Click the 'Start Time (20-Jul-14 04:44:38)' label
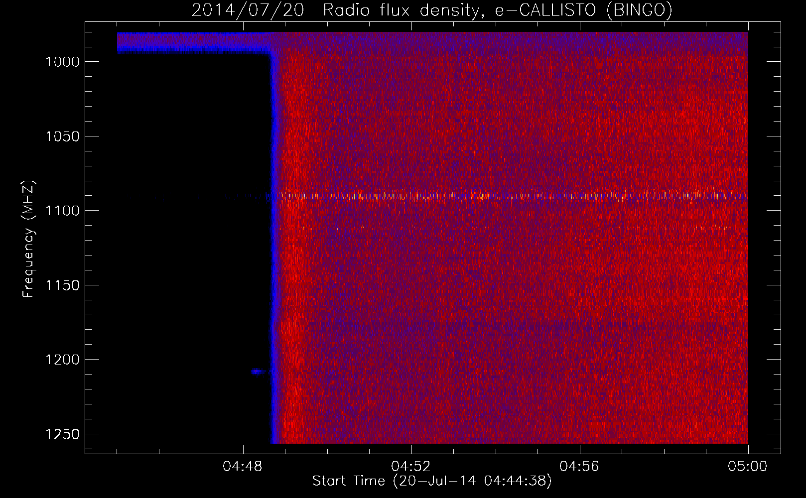 [432, 481]
